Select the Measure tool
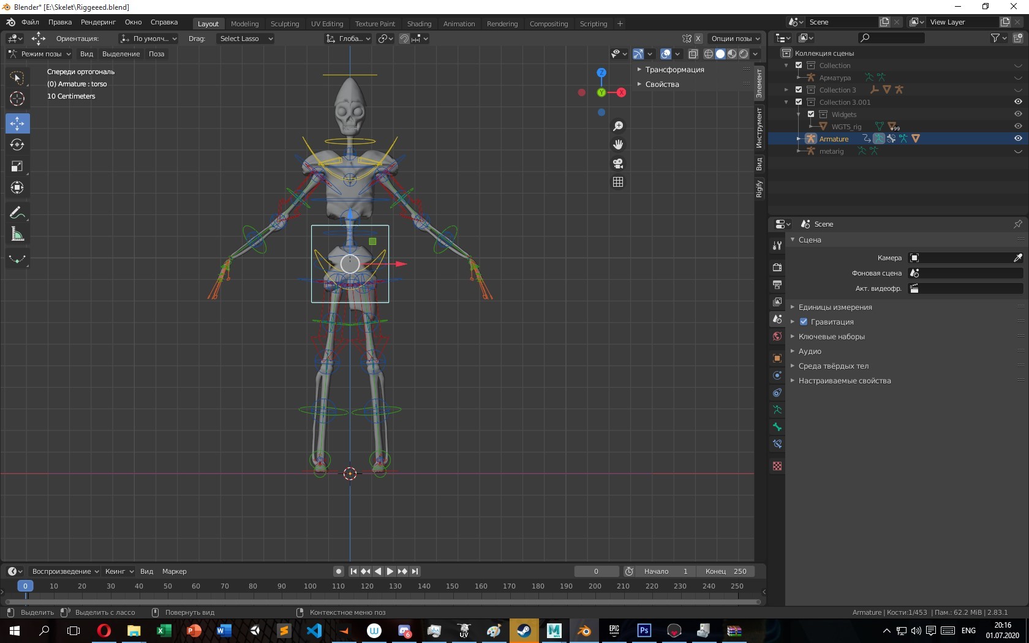The width and height of the screenshot is (1029, 643). (17, 233)
